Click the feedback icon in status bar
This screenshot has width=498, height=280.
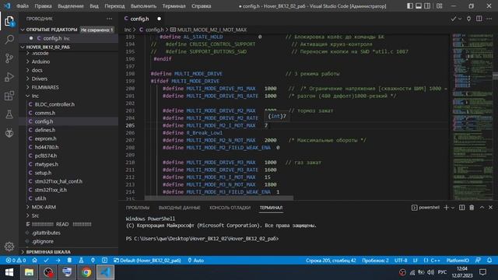(x=478, y=261)
